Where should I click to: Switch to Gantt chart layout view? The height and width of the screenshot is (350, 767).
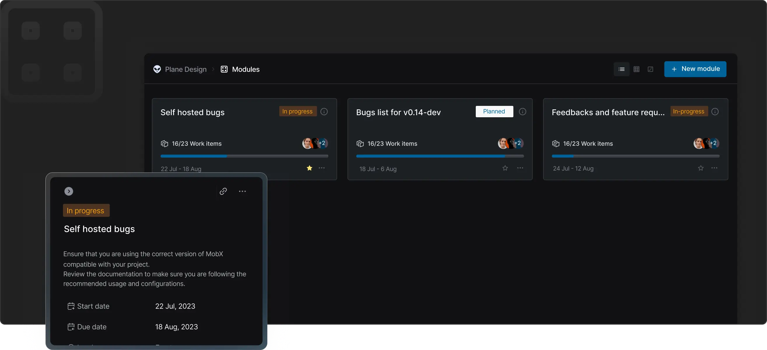click(650, 69)
